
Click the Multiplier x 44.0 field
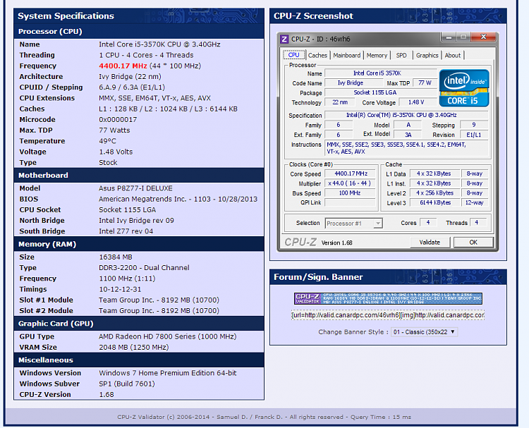click(351, 183)
